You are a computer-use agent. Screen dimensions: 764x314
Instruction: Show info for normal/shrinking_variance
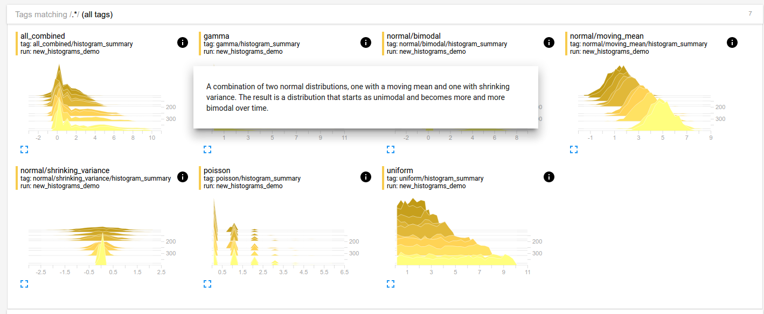(183, 176)
